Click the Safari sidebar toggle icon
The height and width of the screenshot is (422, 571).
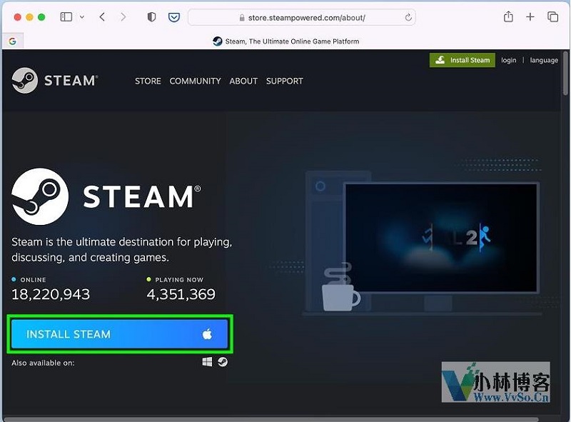(x=66, y=17)
